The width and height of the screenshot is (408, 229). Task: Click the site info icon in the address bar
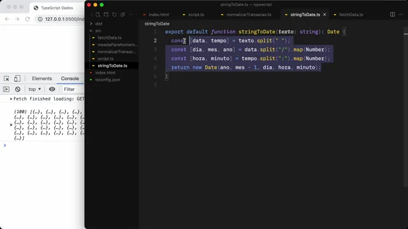(x=40, y=19)
